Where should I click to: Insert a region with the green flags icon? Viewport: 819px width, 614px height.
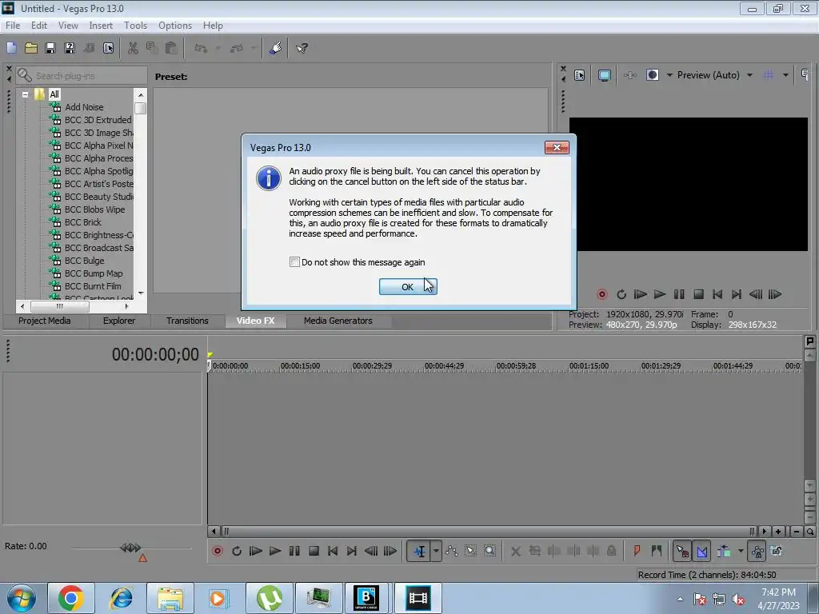[x=656, y=551]
